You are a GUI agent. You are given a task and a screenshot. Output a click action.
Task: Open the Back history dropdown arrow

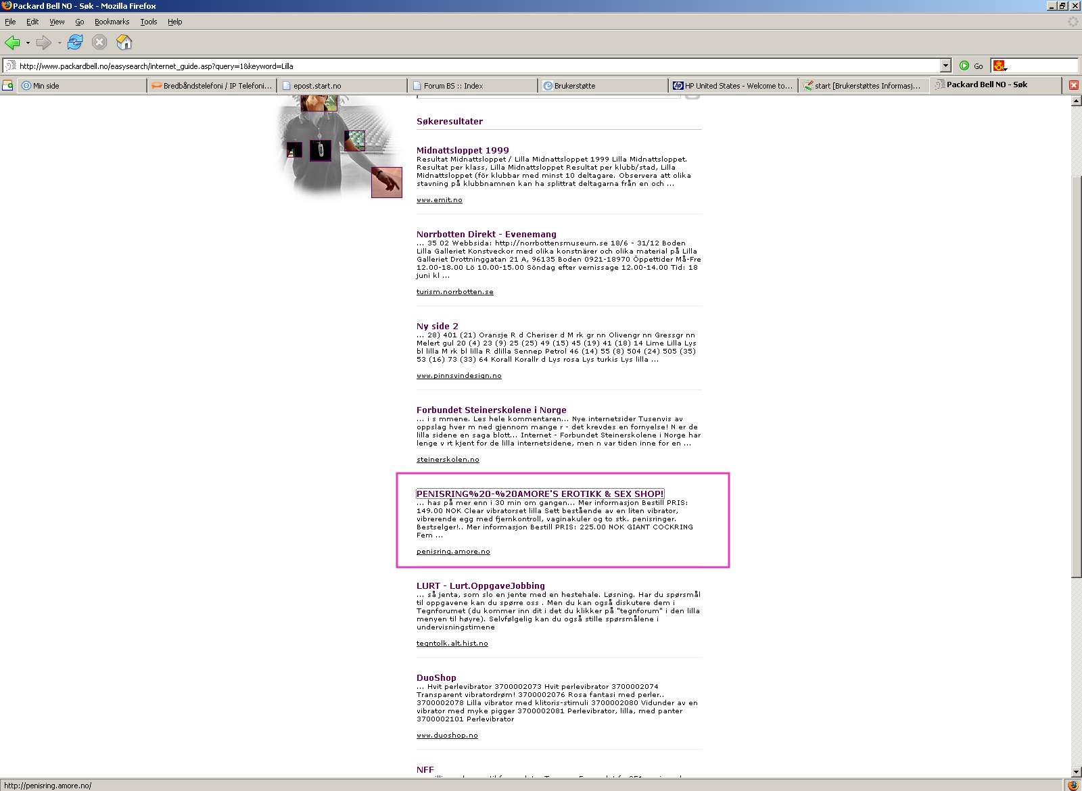tap(28, 43)
